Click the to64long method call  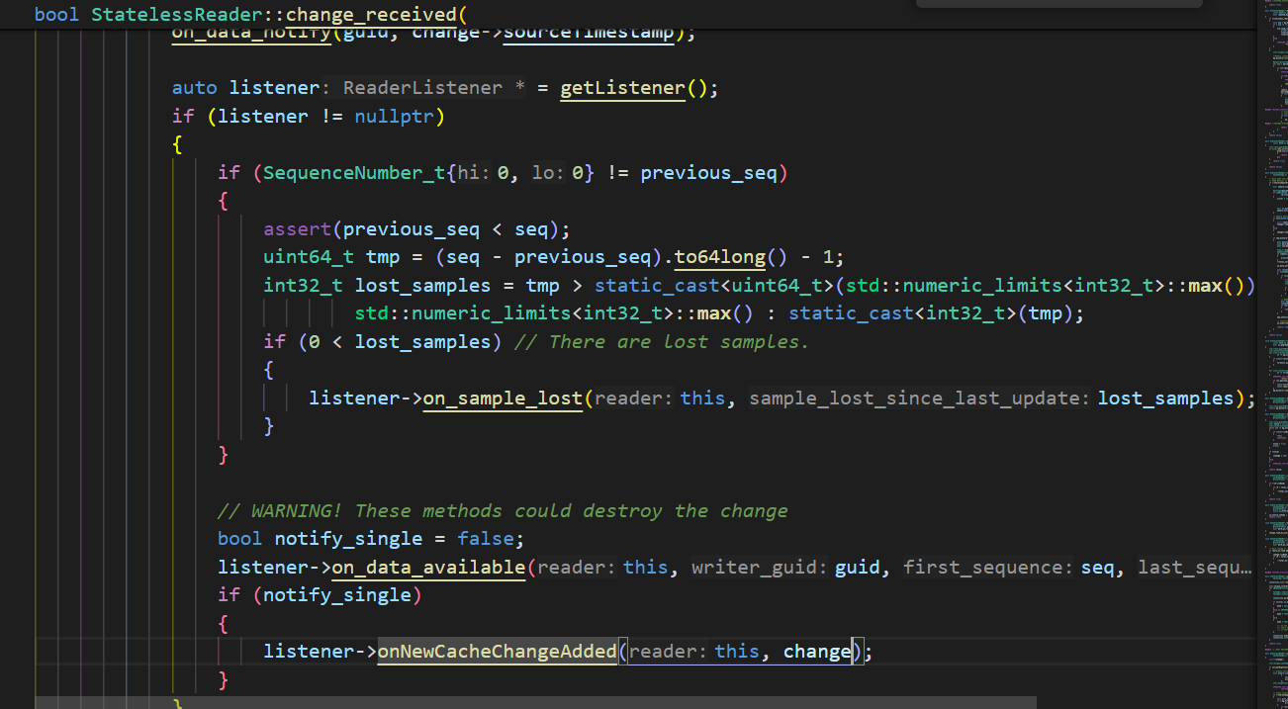[719, 257]
